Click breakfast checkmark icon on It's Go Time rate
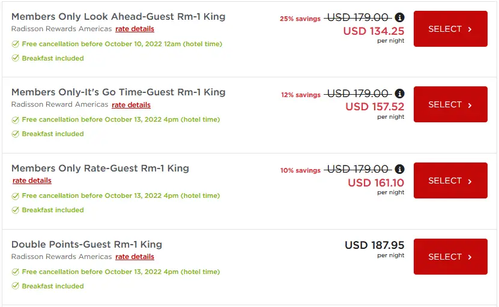Screen dimensions: 499x307 pos(15,134)
